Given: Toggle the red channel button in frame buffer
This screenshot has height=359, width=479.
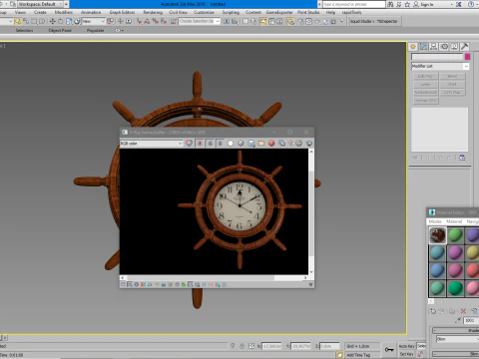Looking at the screenshot, I should click(200, 144).
